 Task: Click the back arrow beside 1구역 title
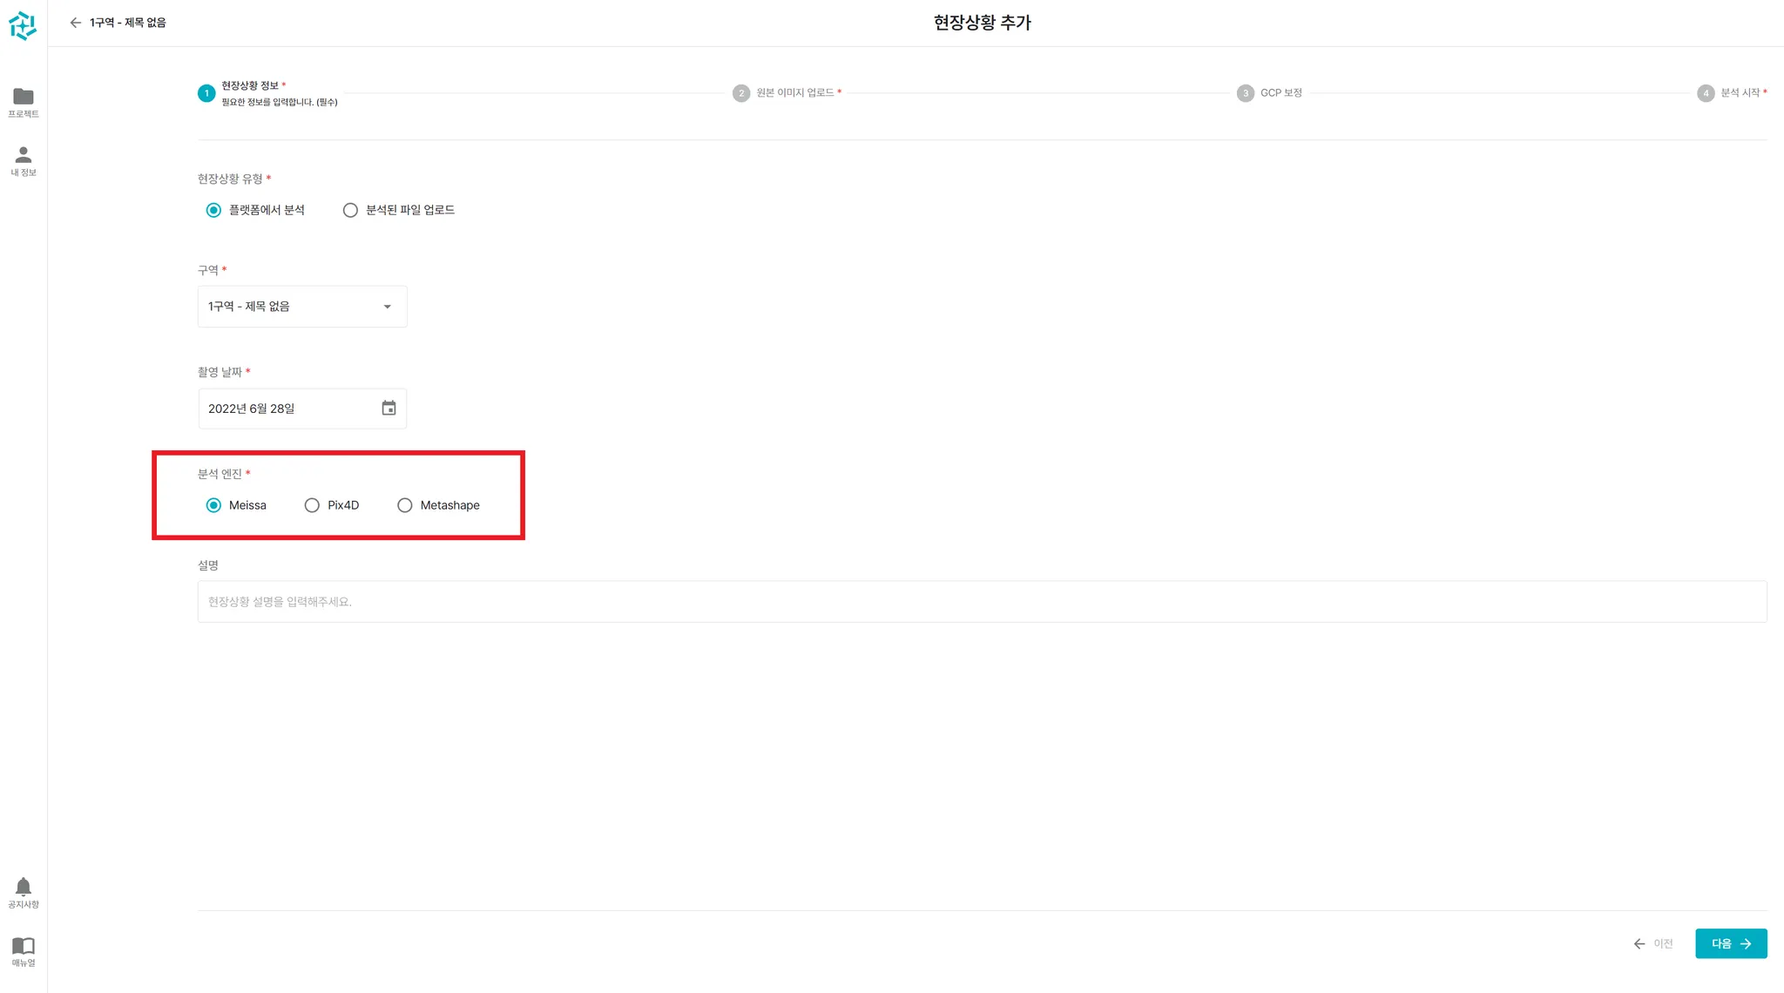(x=76, y=23)
